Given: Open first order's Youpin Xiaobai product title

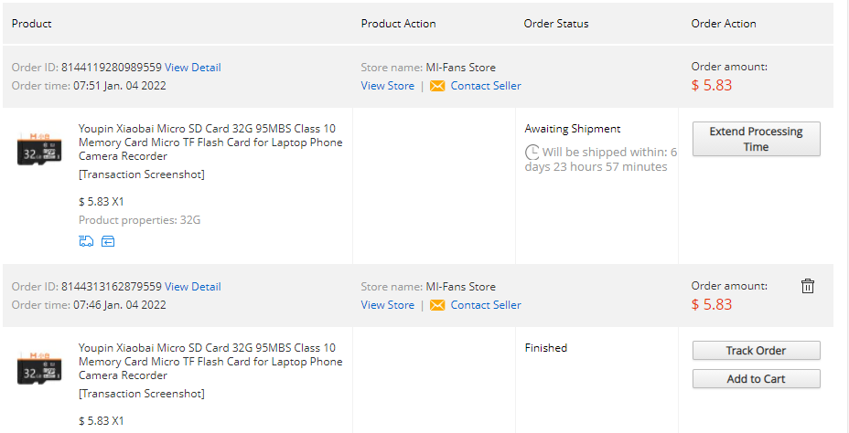Looking at the screenshot, I should coord(210,143).
